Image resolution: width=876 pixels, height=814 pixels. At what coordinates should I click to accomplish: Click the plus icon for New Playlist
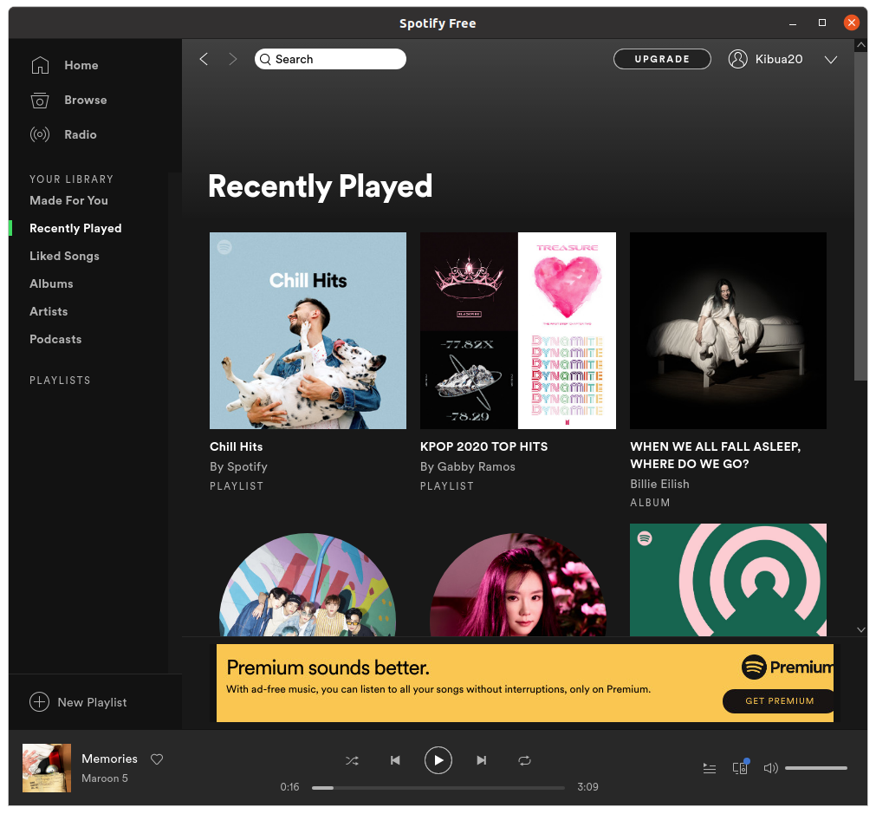[x=39, y=702]
